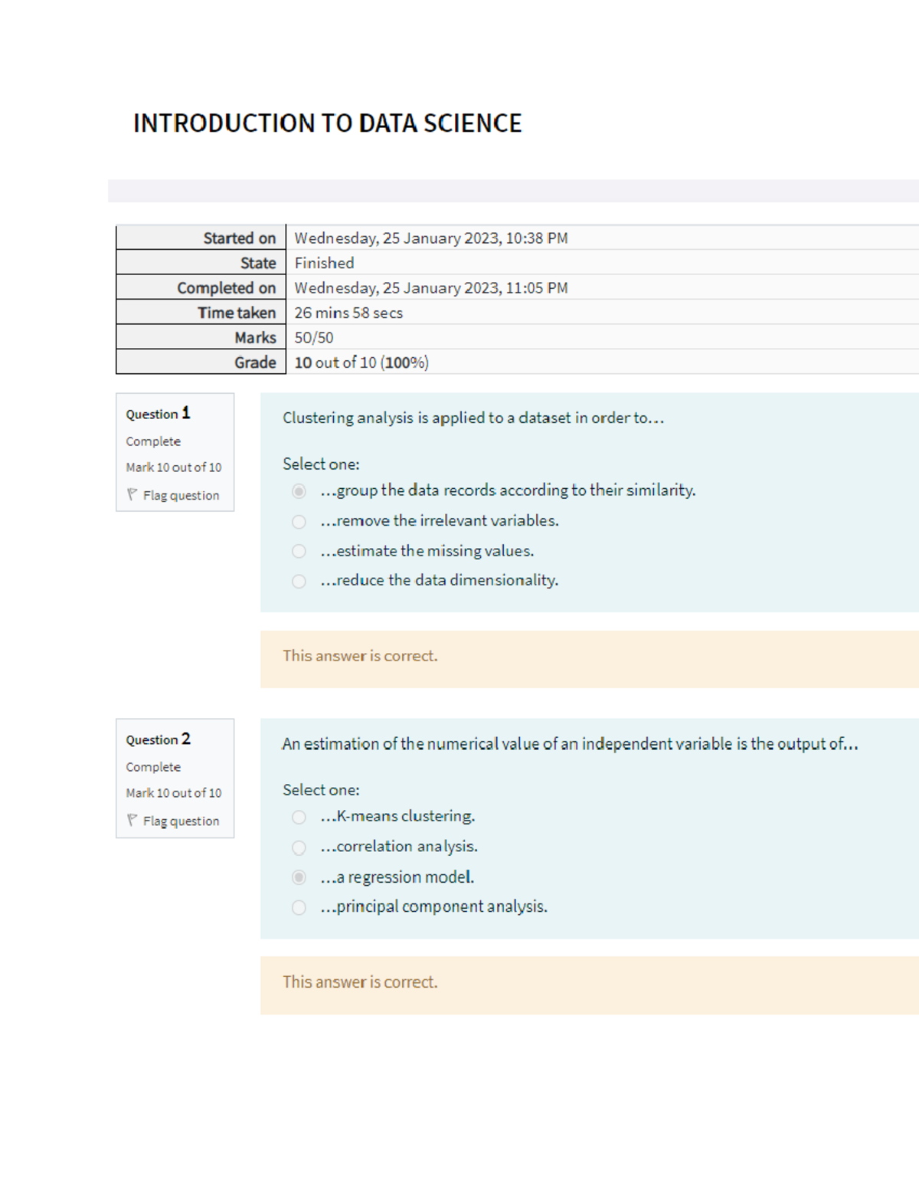Select the 'a regression model' radio option
The width and height of the screenshot is (919, 1190).
click(299, 877)
